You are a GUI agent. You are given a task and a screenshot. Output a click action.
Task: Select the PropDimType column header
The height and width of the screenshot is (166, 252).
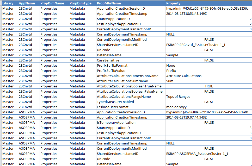[x=82, y=3]
